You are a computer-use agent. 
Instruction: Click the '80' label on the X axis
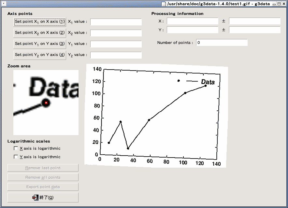(x=166, y=162)
